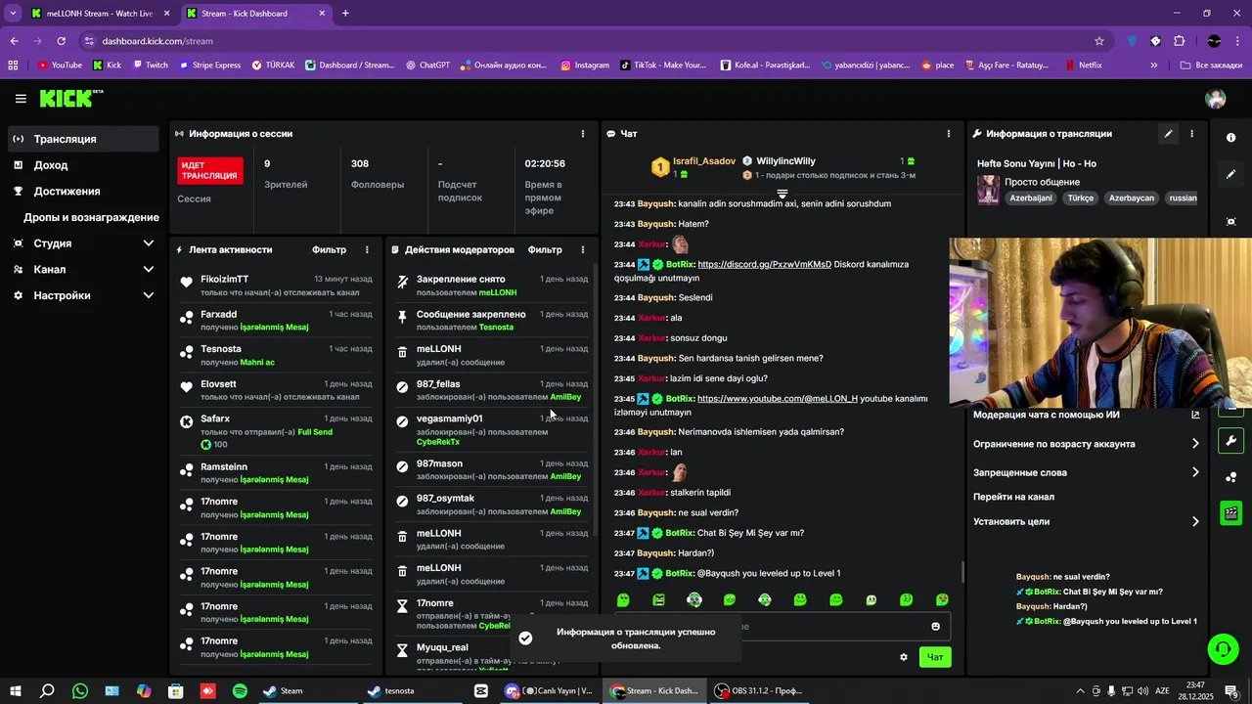Click the chat panel scrollbar thumb

point(962,572)
